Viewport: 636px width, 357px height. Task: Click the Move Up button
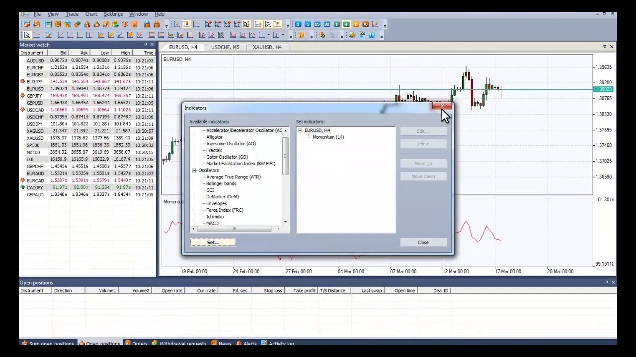pos(423,164)
